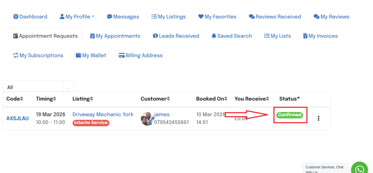373x173 pixels.
Task: Click the My Favorites heart icon
Action: 201,16
